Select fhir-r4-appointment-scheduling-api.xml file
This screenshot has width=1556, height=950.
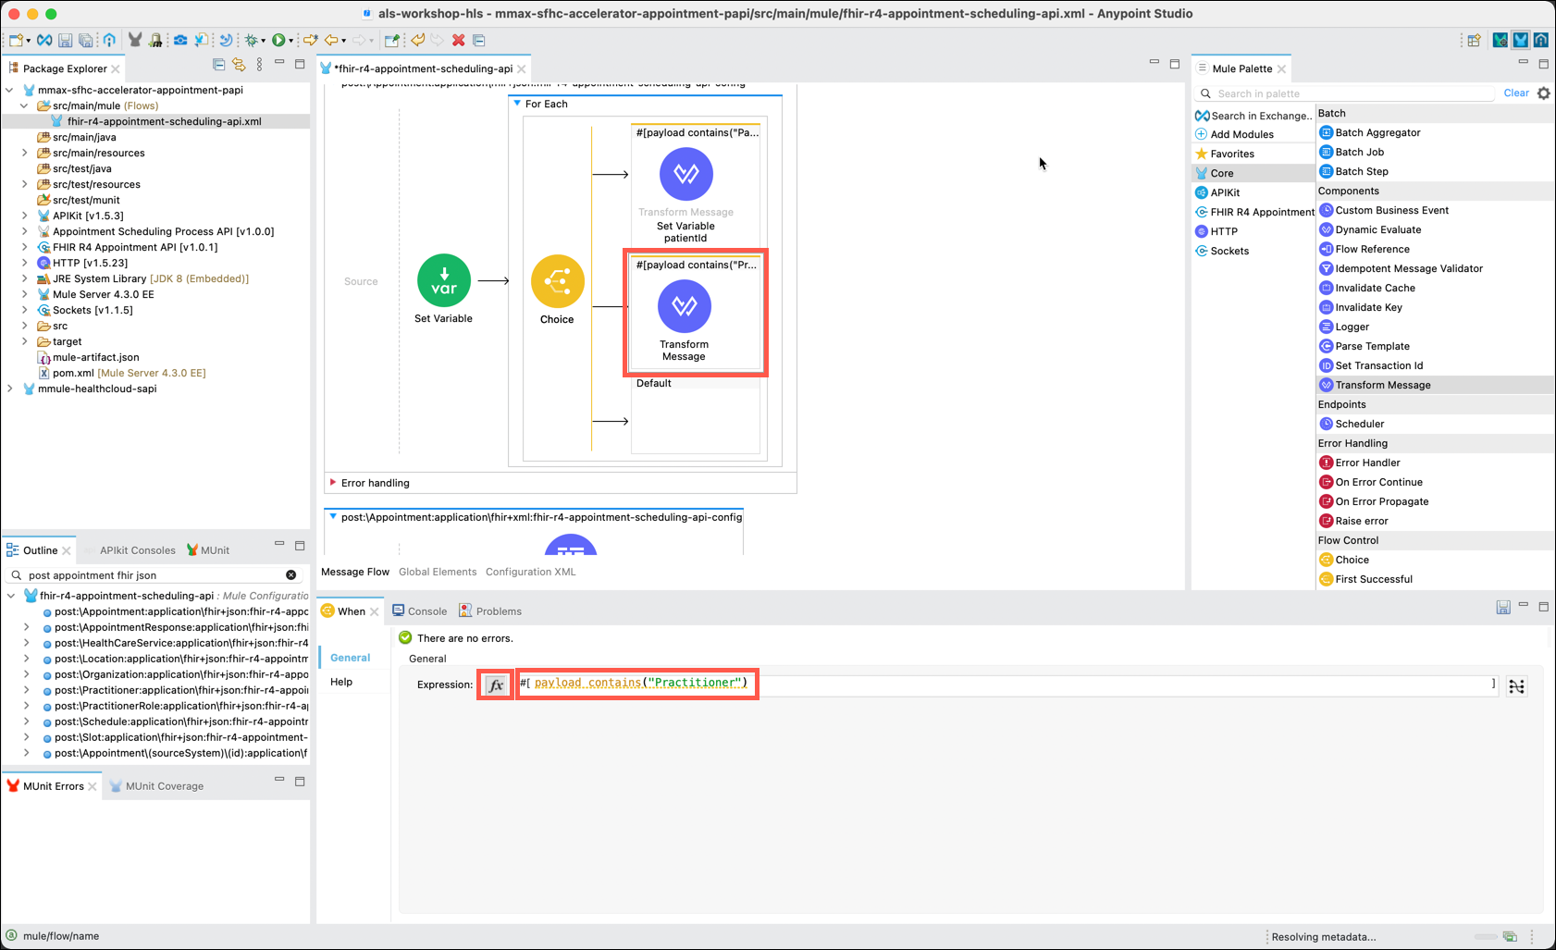click(164, 121)
